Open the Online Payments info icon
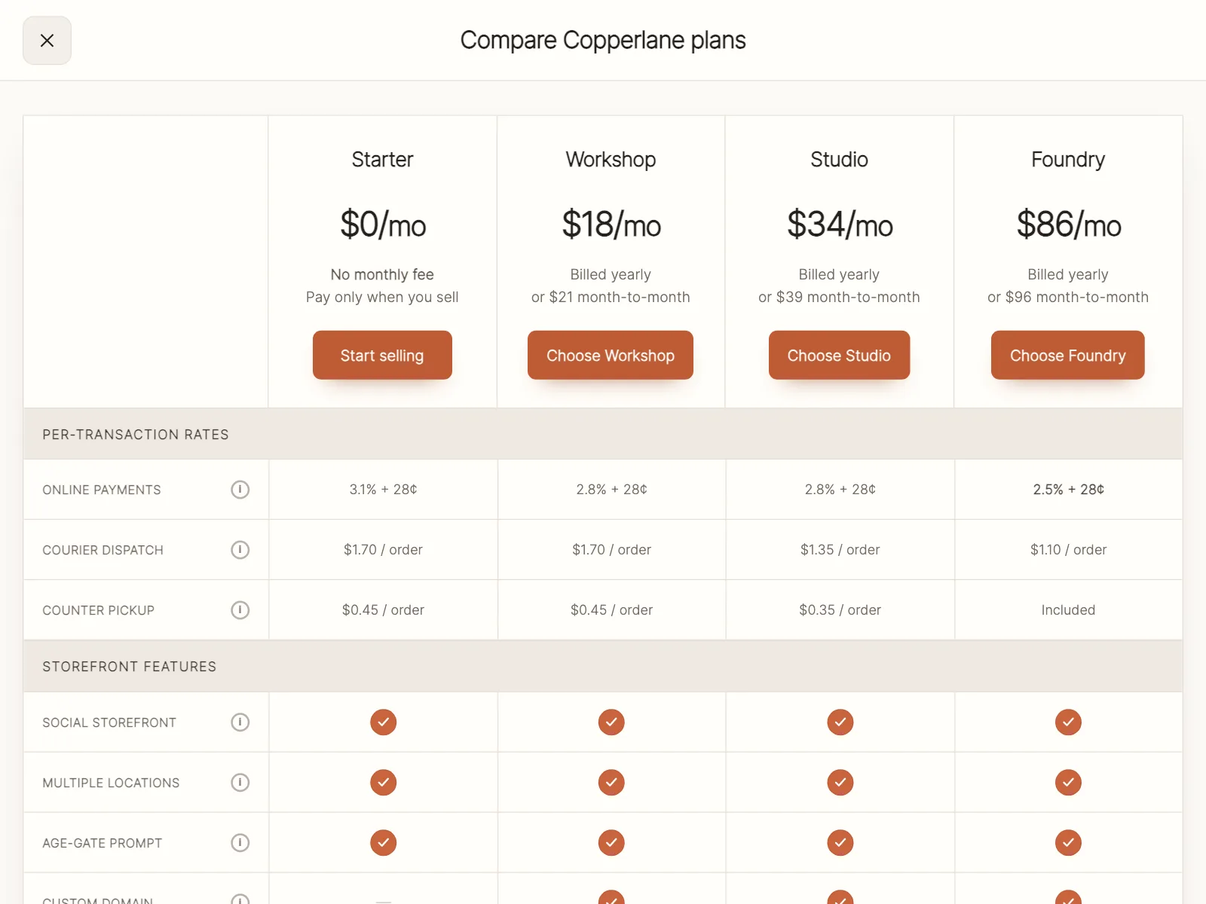1206x904 pixels. [x=240, y=490]
